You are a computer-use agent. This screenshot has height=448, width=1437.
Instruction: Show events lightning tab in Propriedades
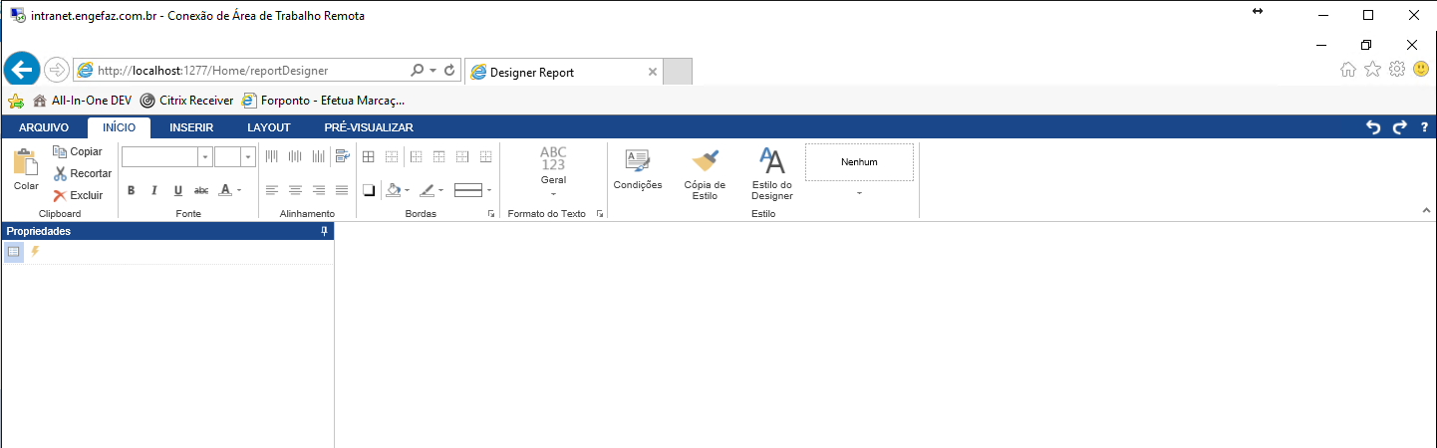35,252
